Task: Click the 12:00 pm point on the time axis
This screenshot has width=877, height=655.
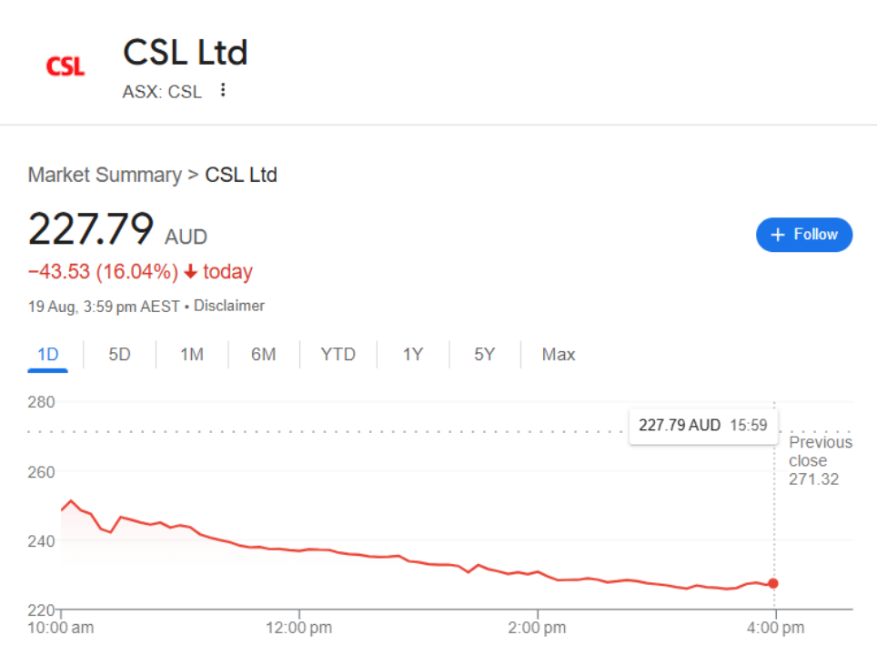Action: (x=299, y=628)
